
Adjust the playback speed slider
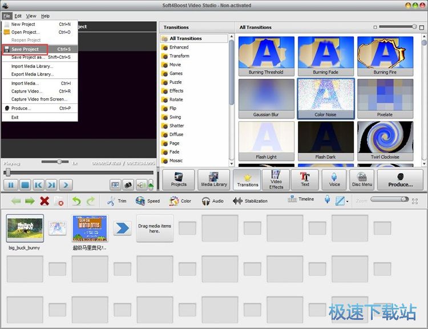click(55, 162)
